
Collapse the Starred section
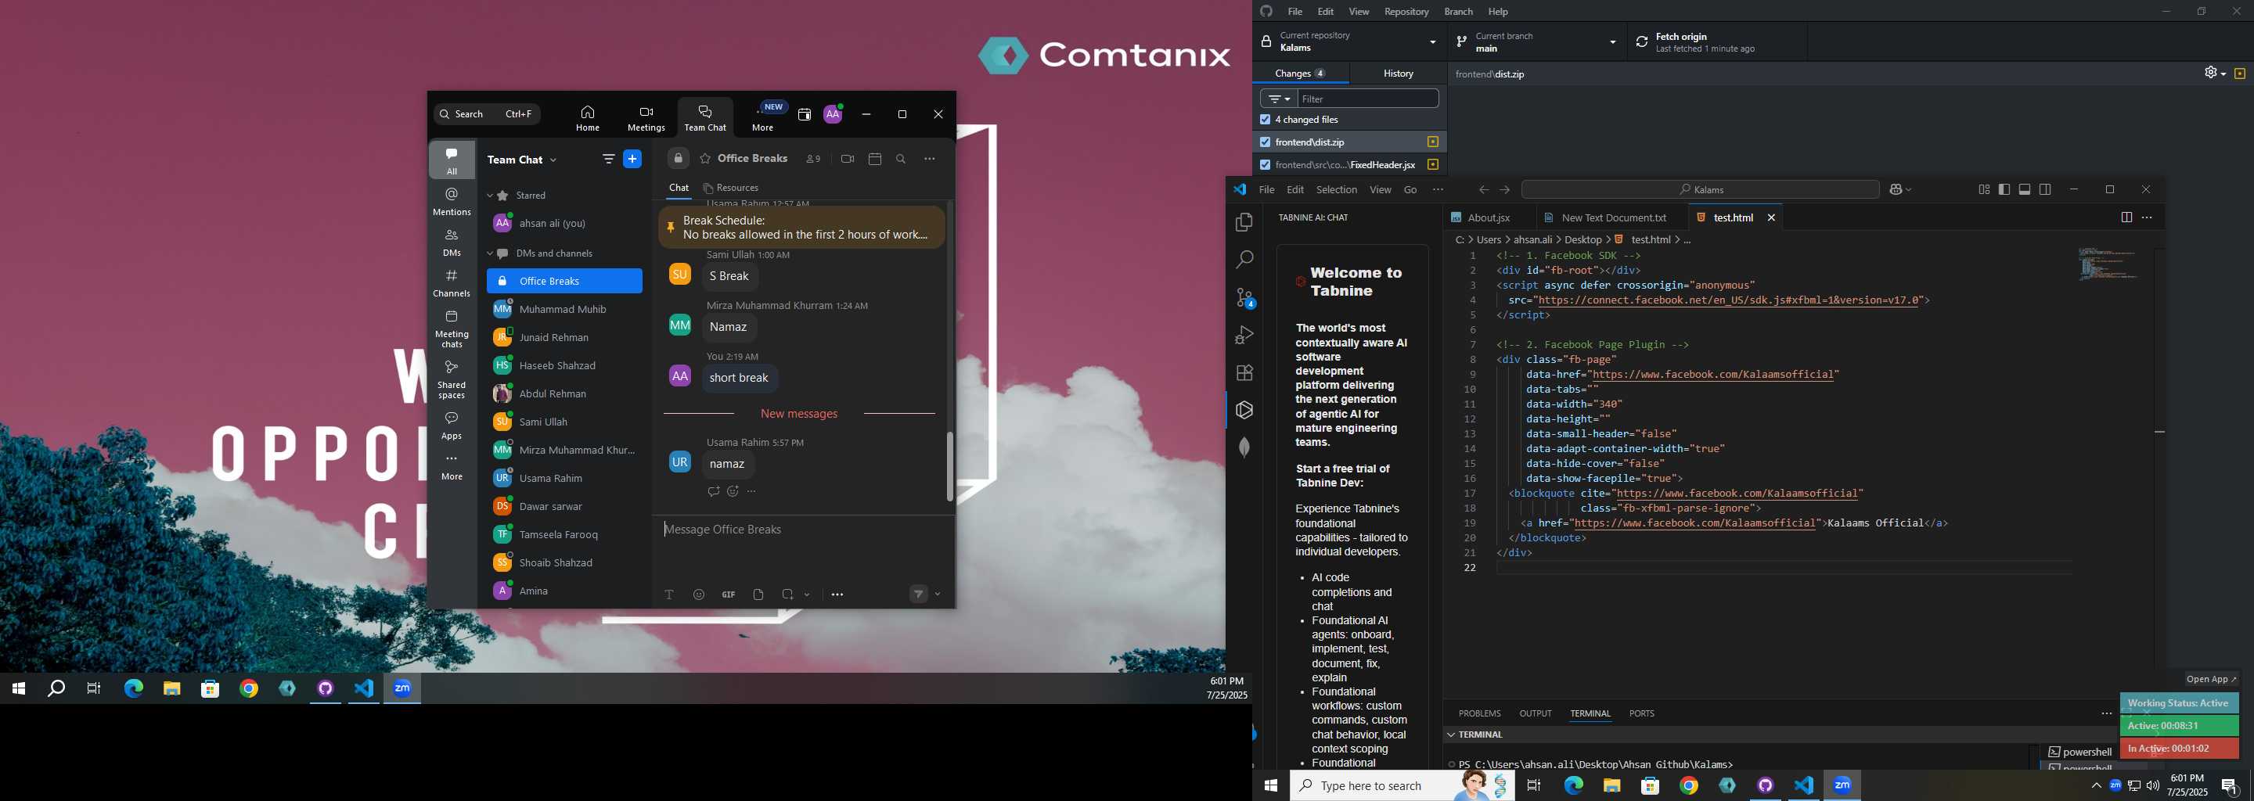[490, 196]
